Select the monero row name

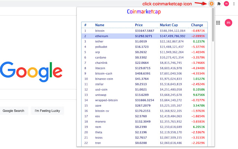(100, 121)
